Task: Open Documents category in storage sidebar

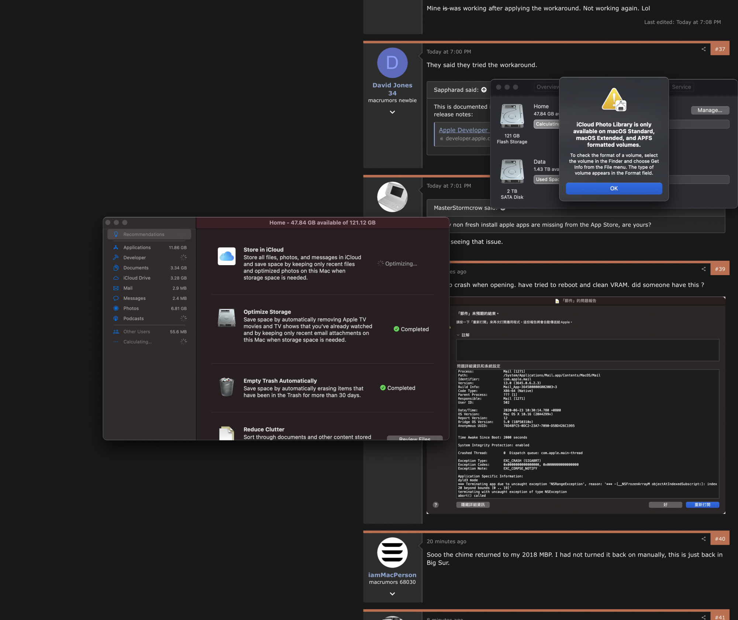Action: [149, 268]
